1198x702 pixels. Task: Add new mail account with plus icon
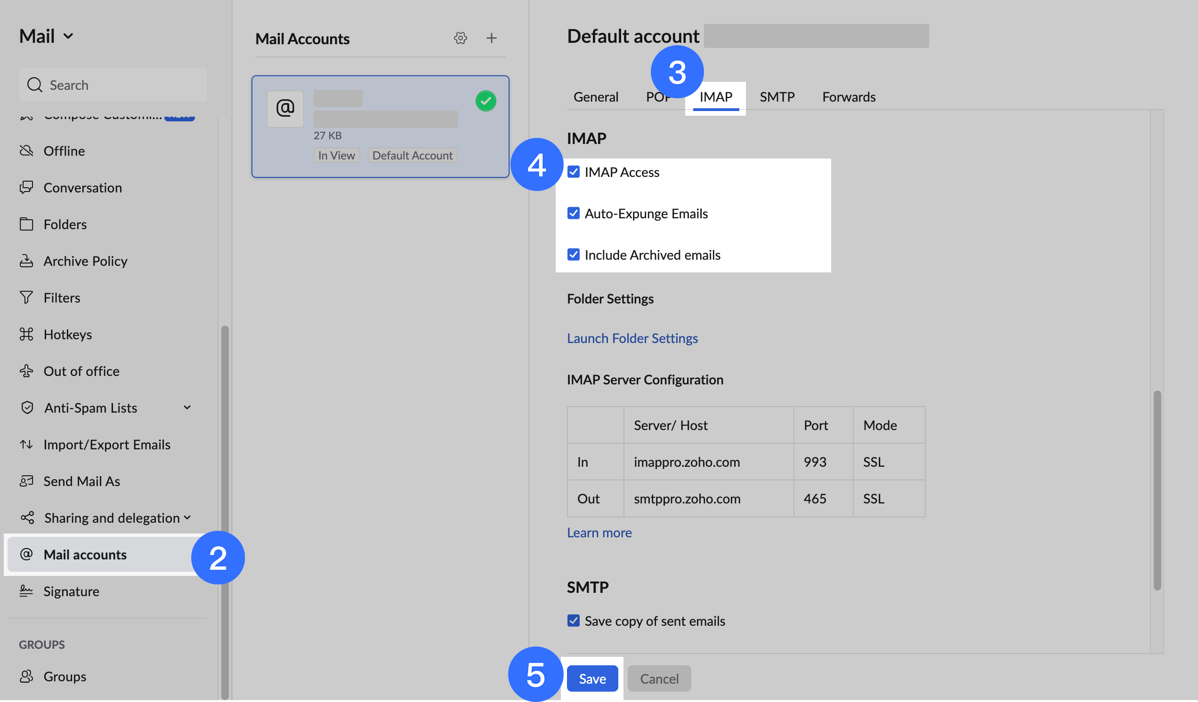[492, 38]
